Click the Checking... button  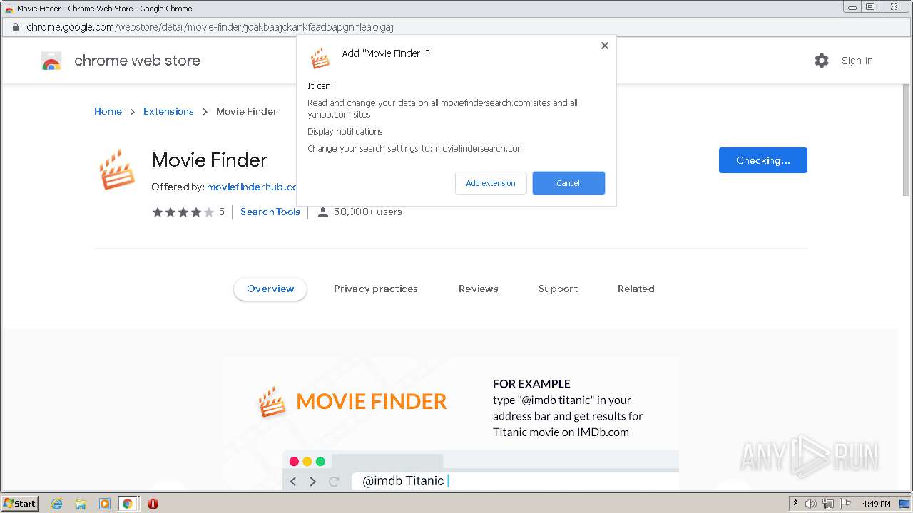click(762, 160)
